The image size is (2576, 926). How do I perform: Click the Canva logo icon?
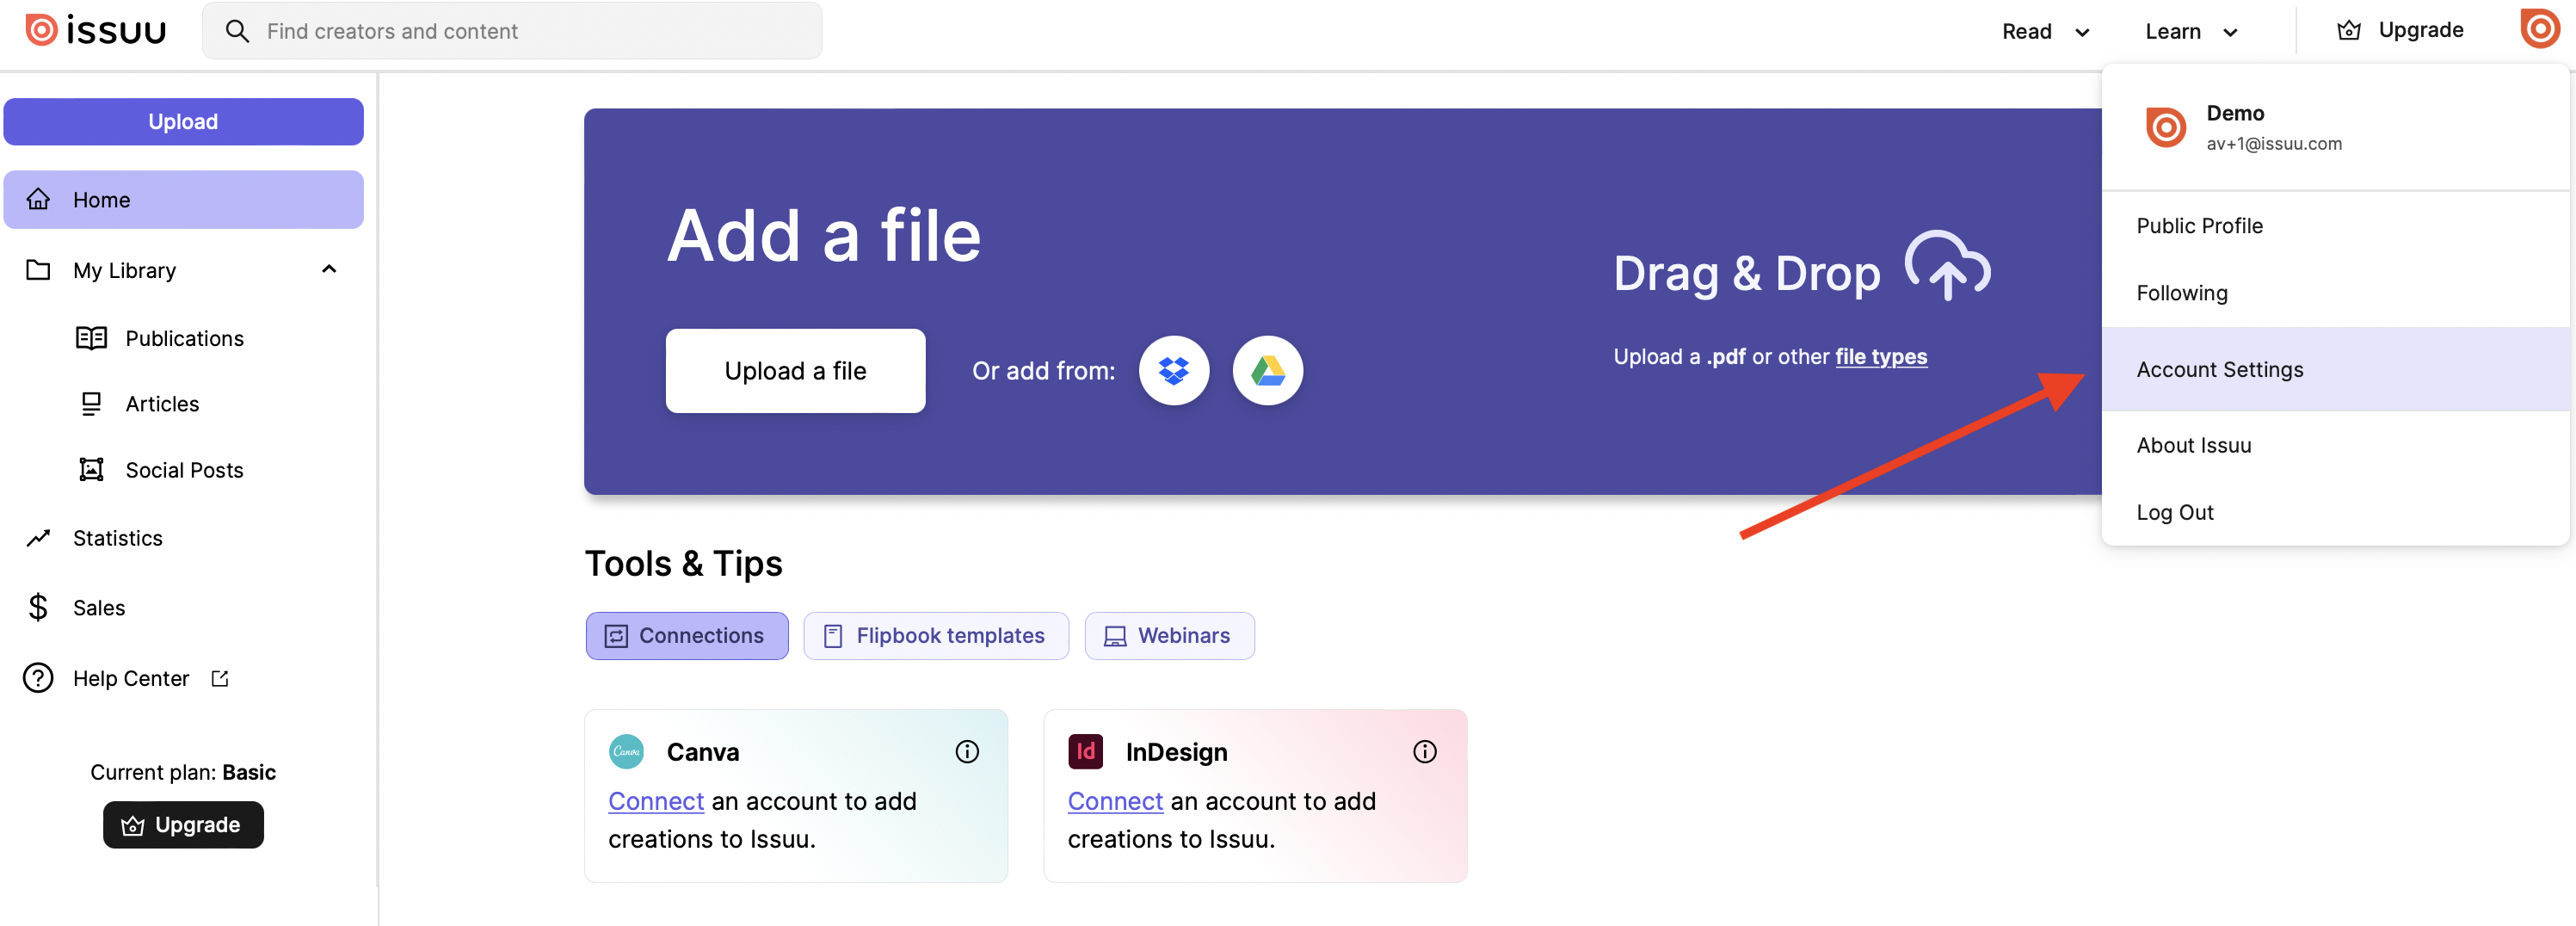pos(626,752)
